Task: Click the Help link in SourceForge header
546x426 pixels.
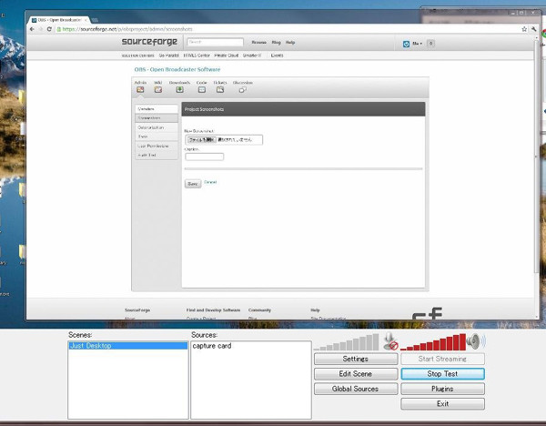Action: [x=290, y=43]
